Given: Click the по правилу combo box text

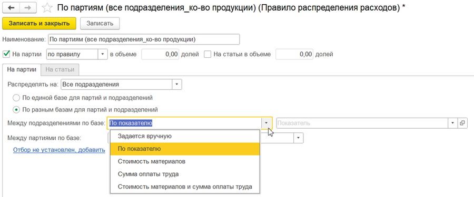Looking at the screenshot, I should point(72,54).
